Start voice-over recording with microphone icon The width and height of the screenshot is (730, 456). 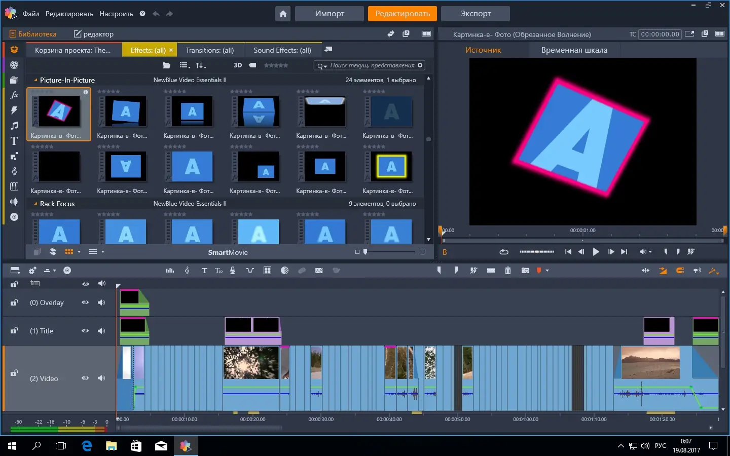[232, 270]
